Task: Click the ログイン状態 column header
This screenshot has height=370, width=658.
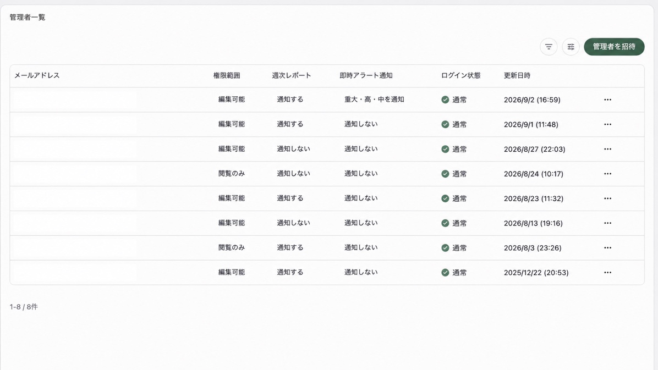Action: pyautogui.click(x=461, y=75)
